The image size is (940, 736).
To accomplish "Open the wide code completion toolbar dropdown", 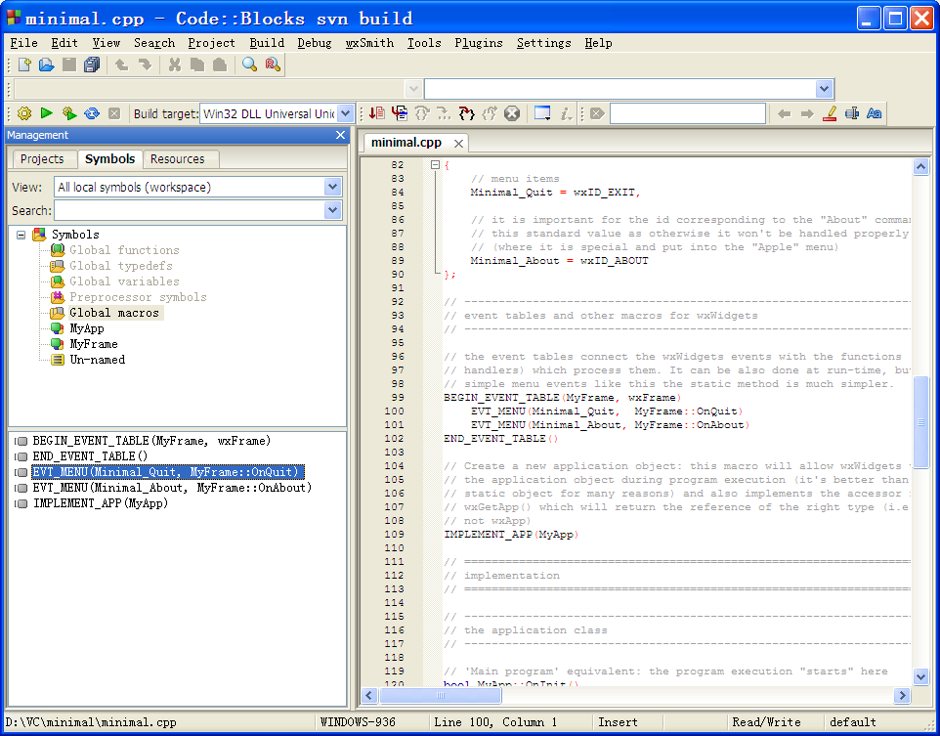I will [824, 89].
